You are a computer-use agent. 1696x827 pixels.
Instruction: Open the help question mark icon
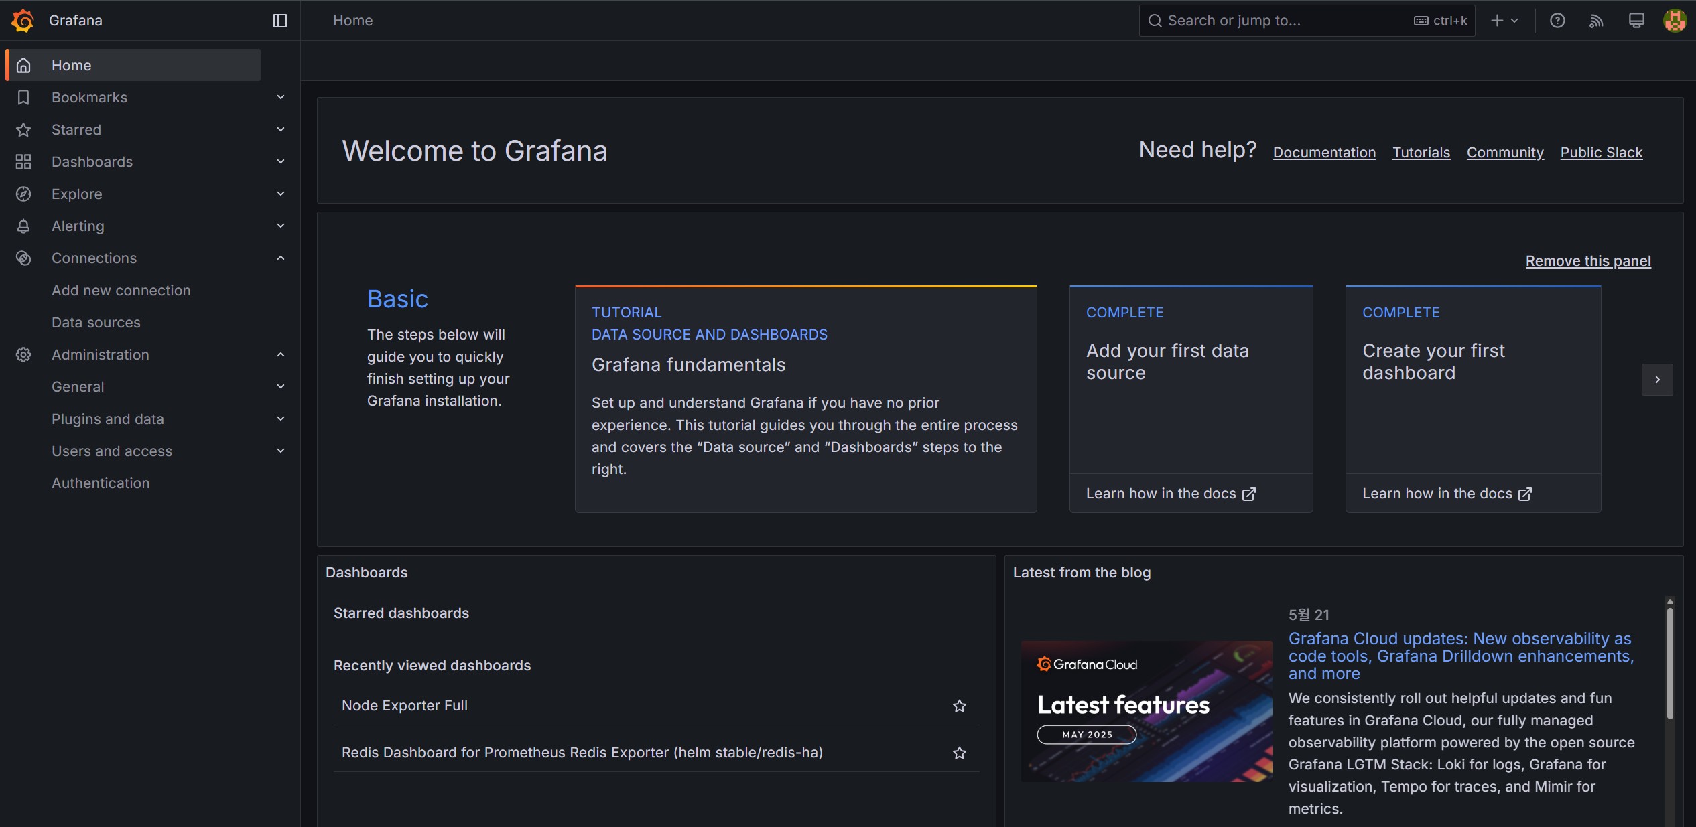(1557, 21)
